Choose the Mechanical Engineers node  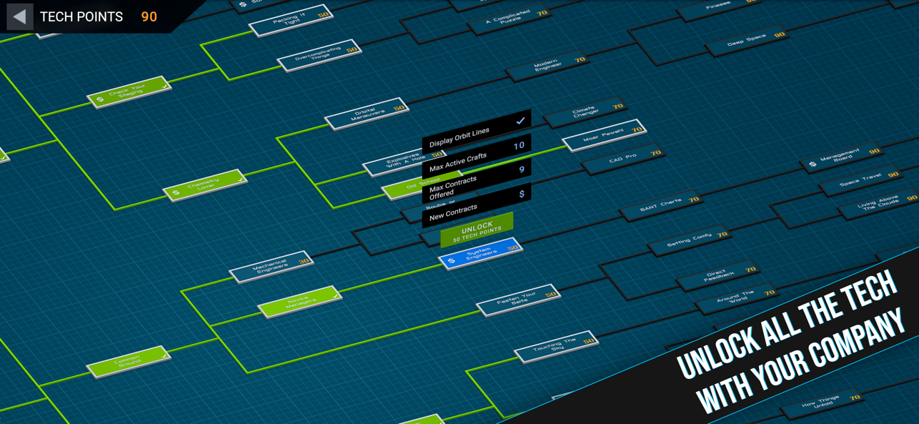tap(272, 267)
